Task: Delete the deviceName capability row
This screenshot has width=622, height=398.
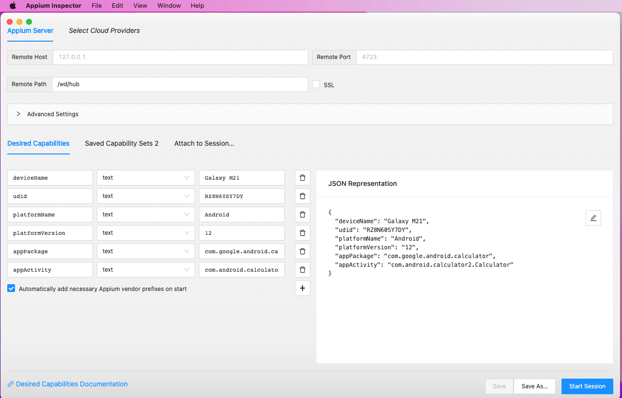Action: point(303,178)
